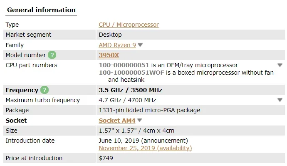
Task: Expand the AMD Ryzen 9 family arrow
Action: click(x=140, y=45)
